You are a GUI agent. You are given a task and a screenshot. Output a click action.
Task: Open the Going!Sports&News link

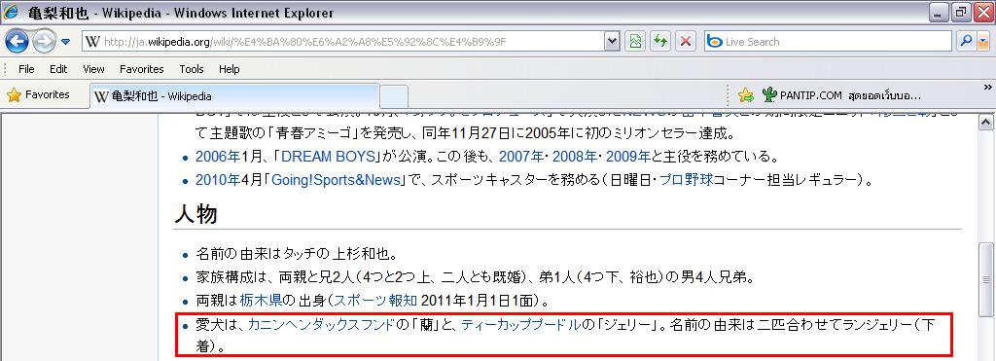click(336, 181)
